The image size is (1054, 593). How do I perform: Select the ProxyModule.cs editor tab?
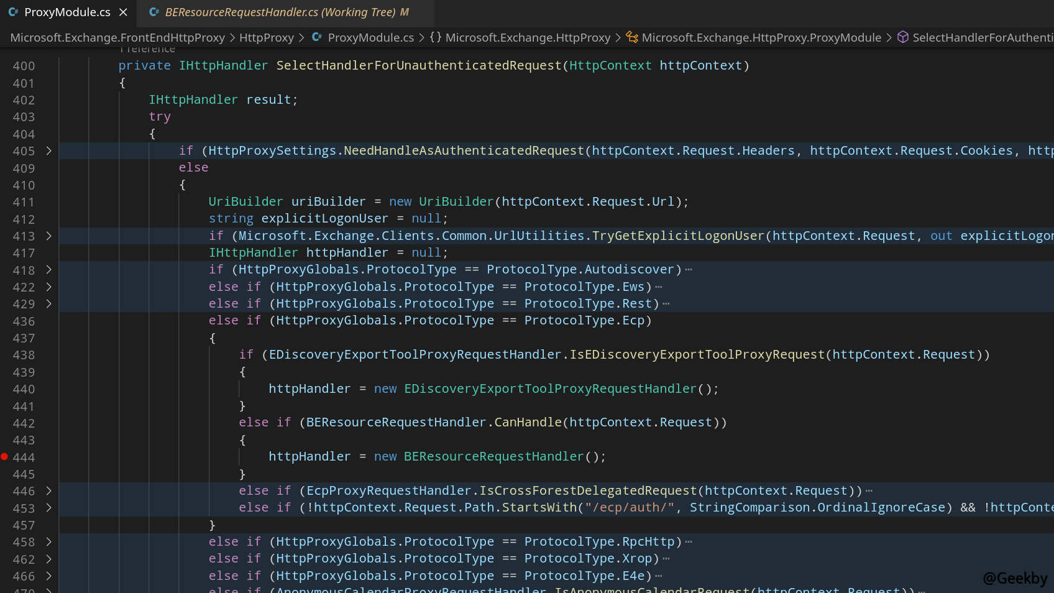point(67,12)
